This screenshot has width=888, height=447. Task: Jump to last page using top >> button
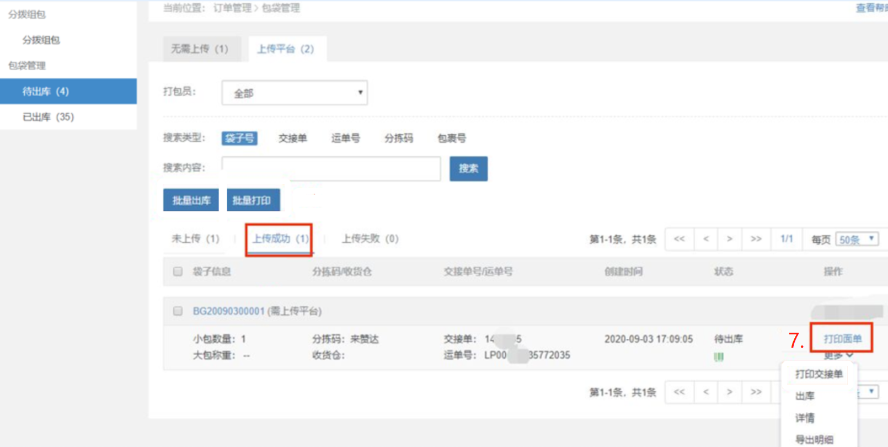click(x=756, y=239)
